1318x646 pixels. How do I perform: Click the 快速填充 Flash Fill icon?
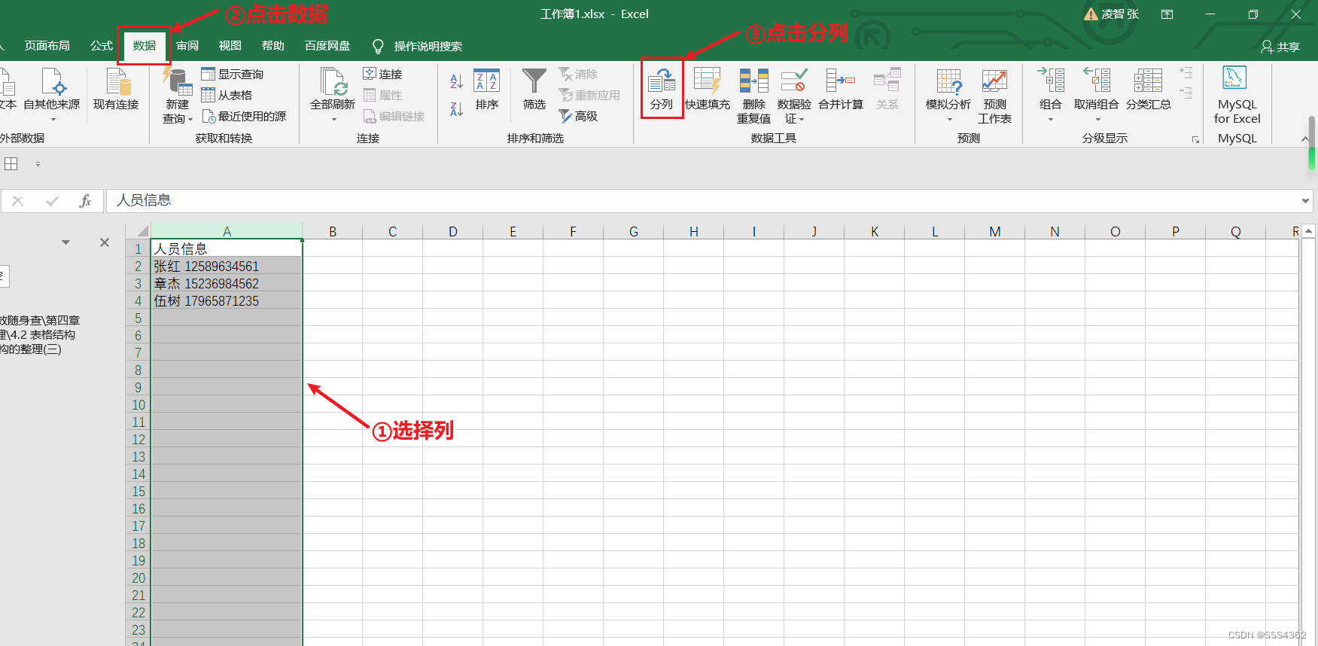click(708, 81)
